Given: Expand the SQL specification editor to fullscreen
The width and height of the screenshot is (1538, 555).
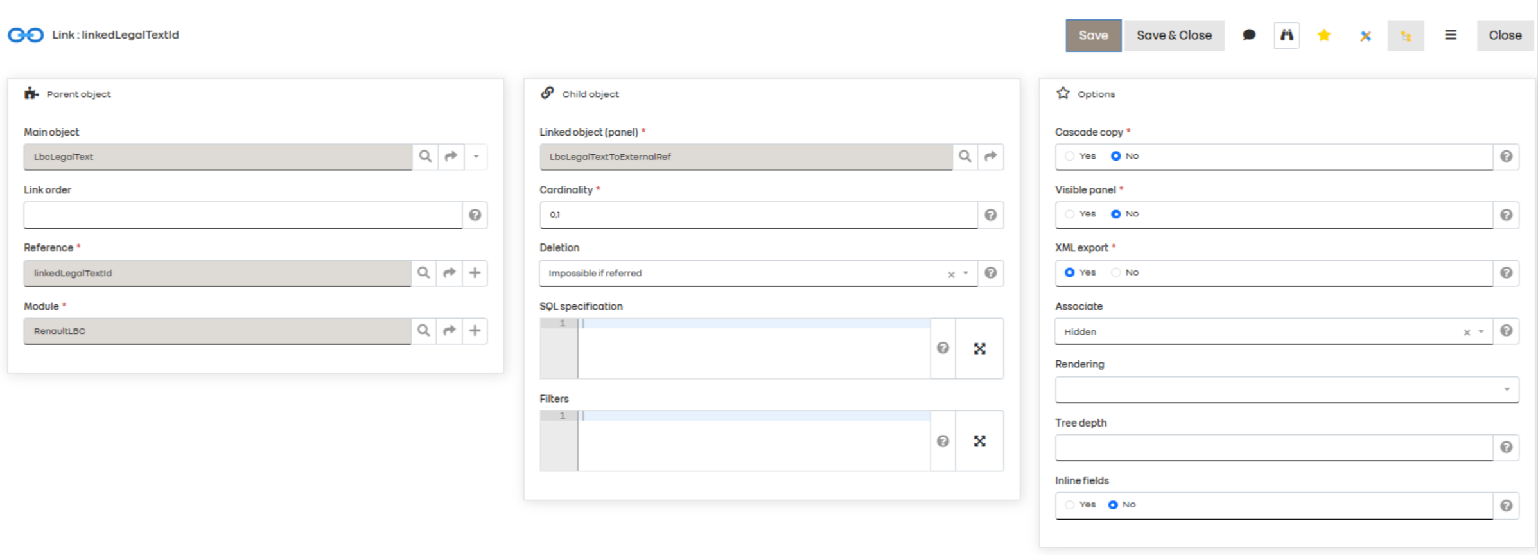Looking at the screenshot, I should 979,349.
